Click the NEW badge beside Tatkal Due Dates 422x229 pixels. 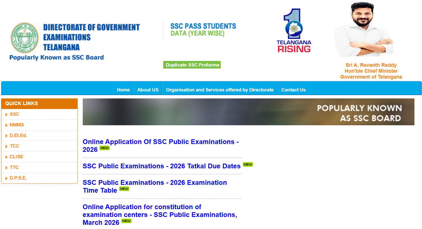[x=247, y=165]
